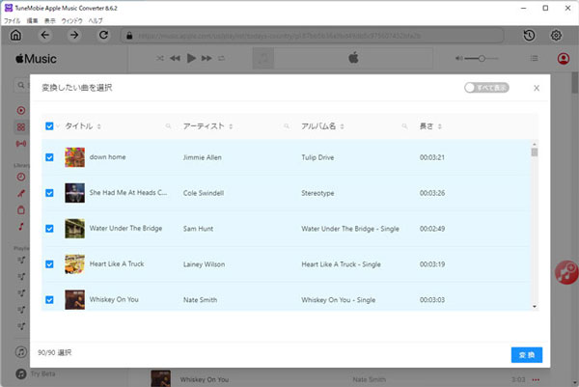Click the page scrollbar of main window
This screenshot has width=579, height=387.
pyautogui.click(x=575, y=83)
